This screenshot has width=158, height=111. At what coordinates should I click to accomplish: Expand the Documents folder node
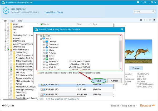tap(44, 44)
